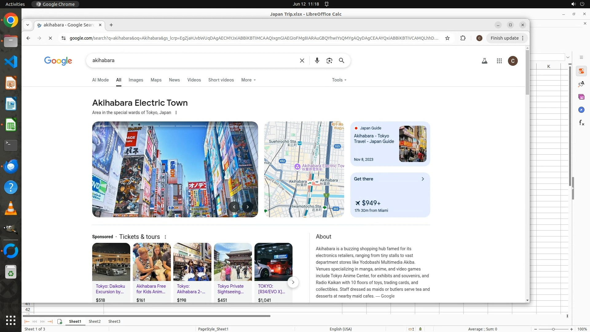Viewport: 590px width, 332px height.
Task: Open the Google apps grid
Action: pos(499,61)
